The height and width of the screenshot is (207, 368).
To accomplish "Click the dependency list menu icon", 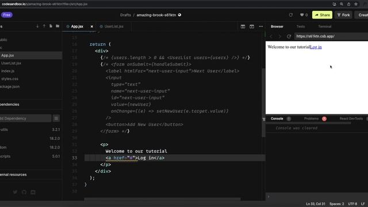I will [x=56, y=118].
